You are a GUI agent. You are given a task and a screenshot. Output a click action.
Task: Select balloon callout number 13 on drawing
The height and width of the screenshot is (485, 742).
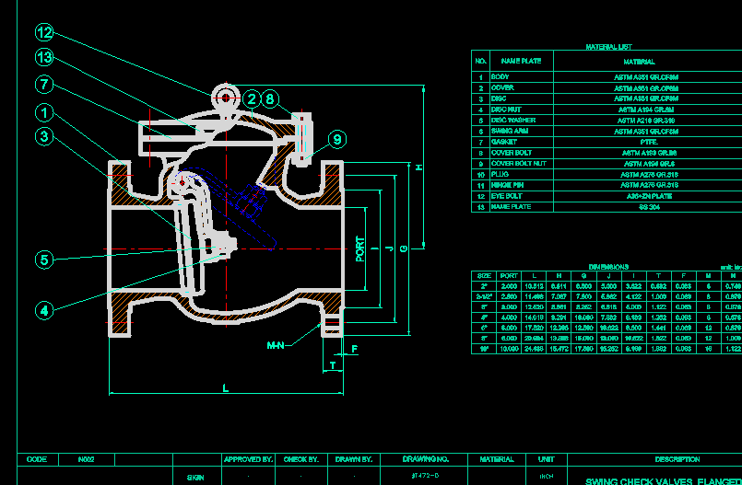click(x=44, y=58)
